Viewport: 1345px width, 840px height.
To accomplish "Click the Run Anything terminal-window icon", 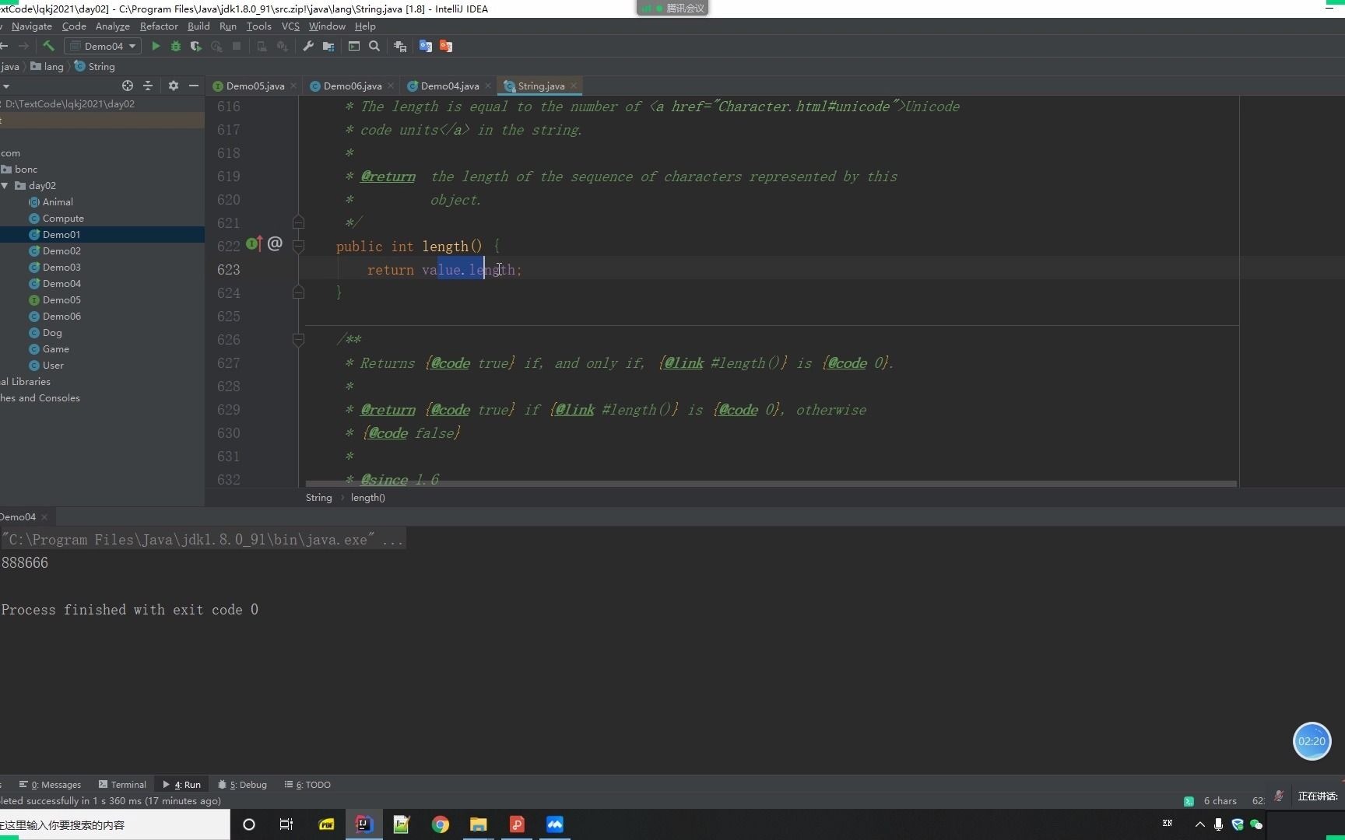I will 354,46.
